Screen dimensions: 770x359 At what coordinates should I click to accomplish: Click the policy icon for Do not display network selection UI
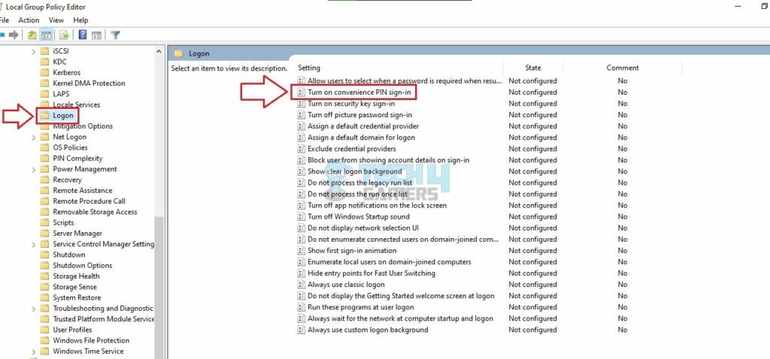(x=302, y=228)
